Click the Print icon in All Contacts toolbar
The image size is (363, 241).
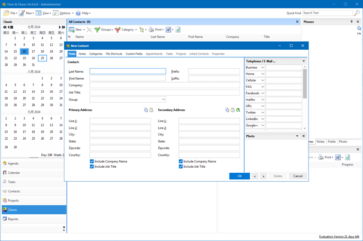(151, 29)
